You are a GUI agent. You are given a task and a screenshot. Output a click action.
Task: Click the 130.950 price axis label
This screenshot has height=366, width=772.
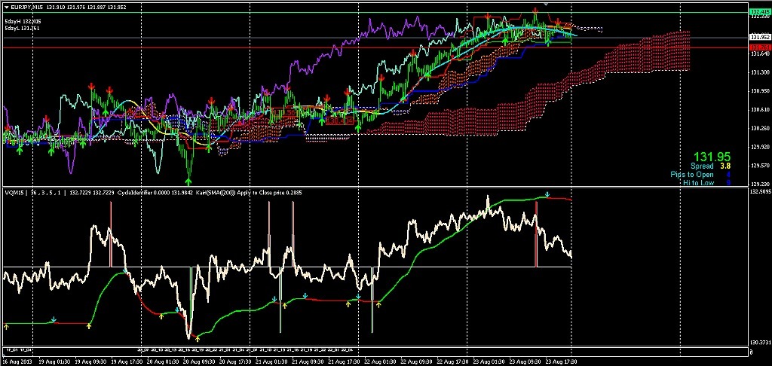click(x=758, y=91)
